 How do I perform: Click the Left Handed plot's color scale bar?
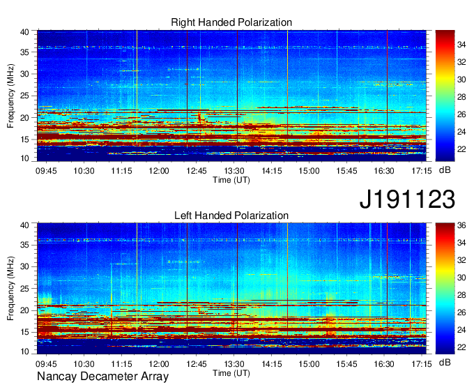coord(445,289)
